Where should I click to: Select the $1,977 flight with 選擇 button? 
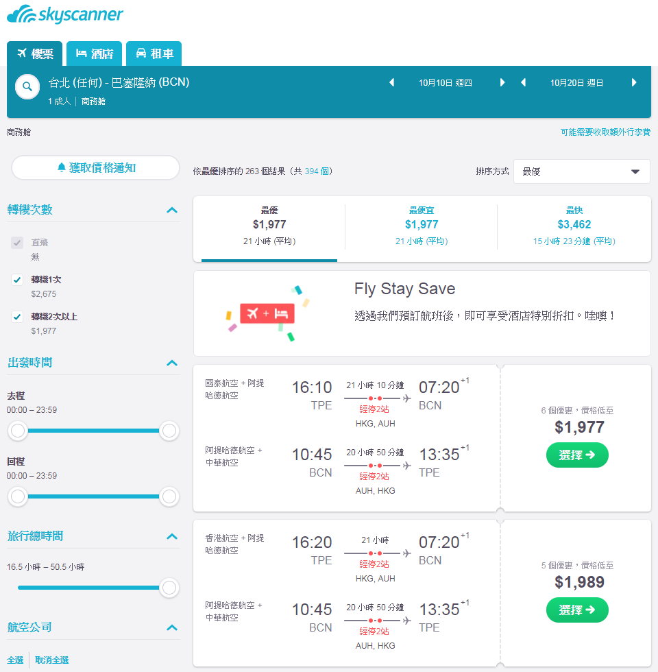577,455
